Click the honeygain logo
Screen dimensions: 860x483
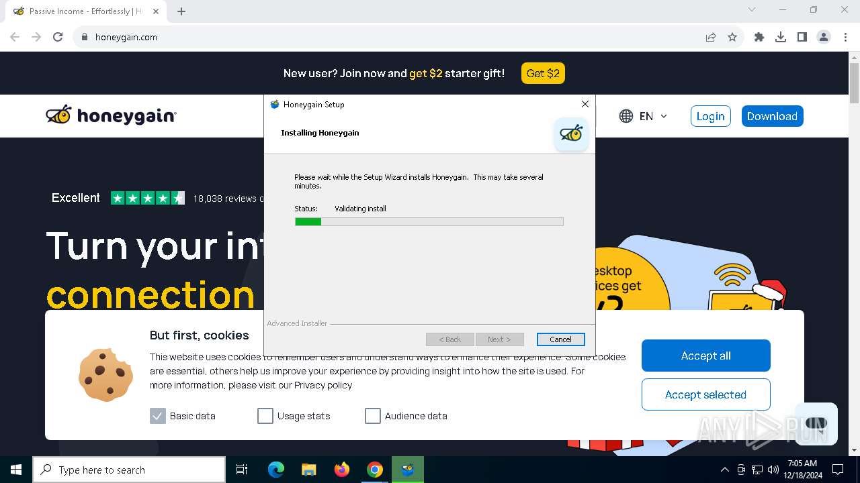point(111,115)
